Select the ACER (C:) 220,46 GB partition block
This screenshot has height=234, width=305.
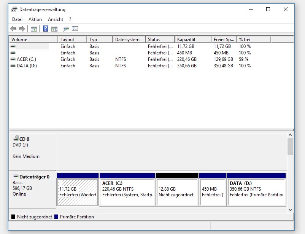pos(127,192)
